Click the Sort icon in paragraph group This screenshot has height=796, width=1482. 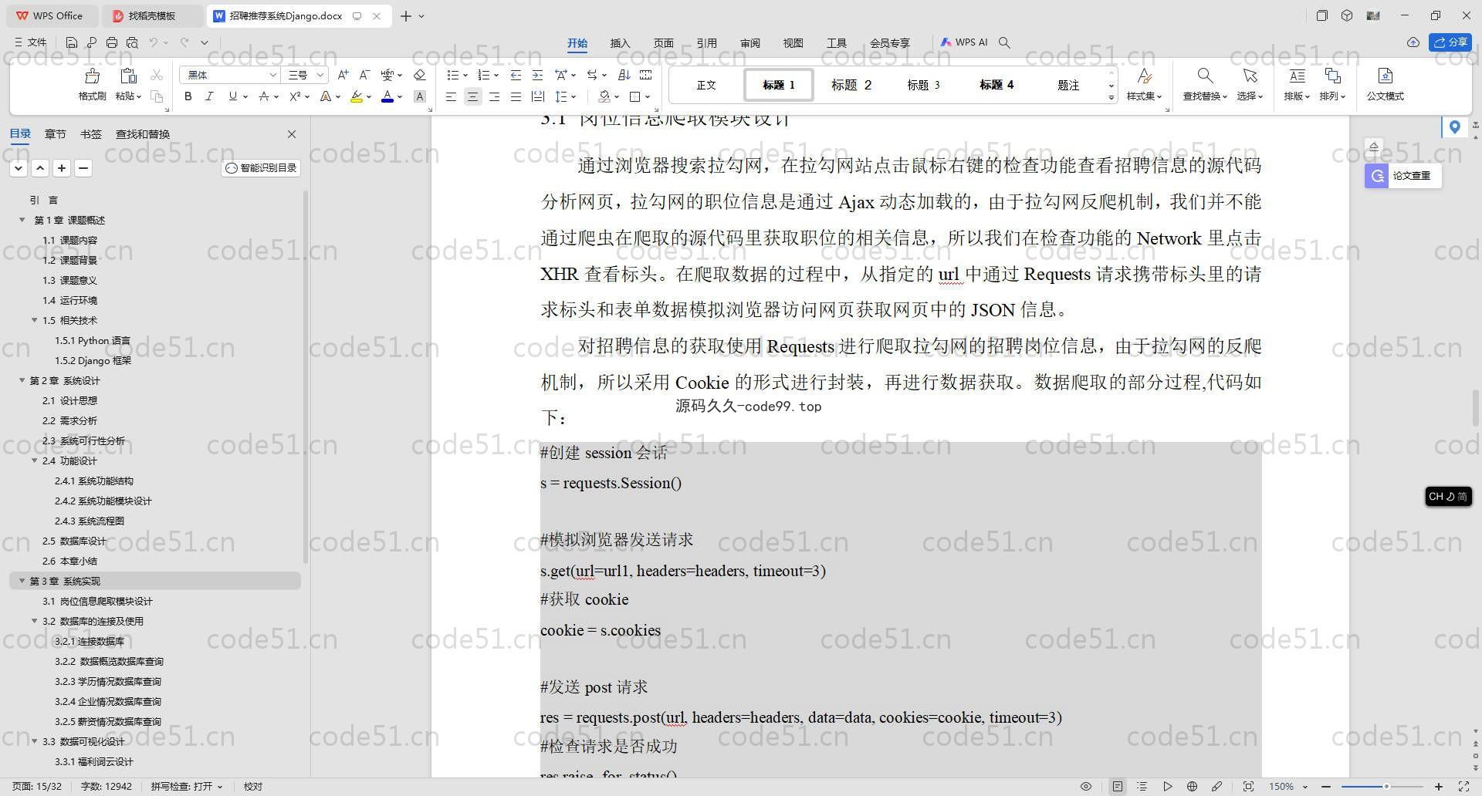624,75
